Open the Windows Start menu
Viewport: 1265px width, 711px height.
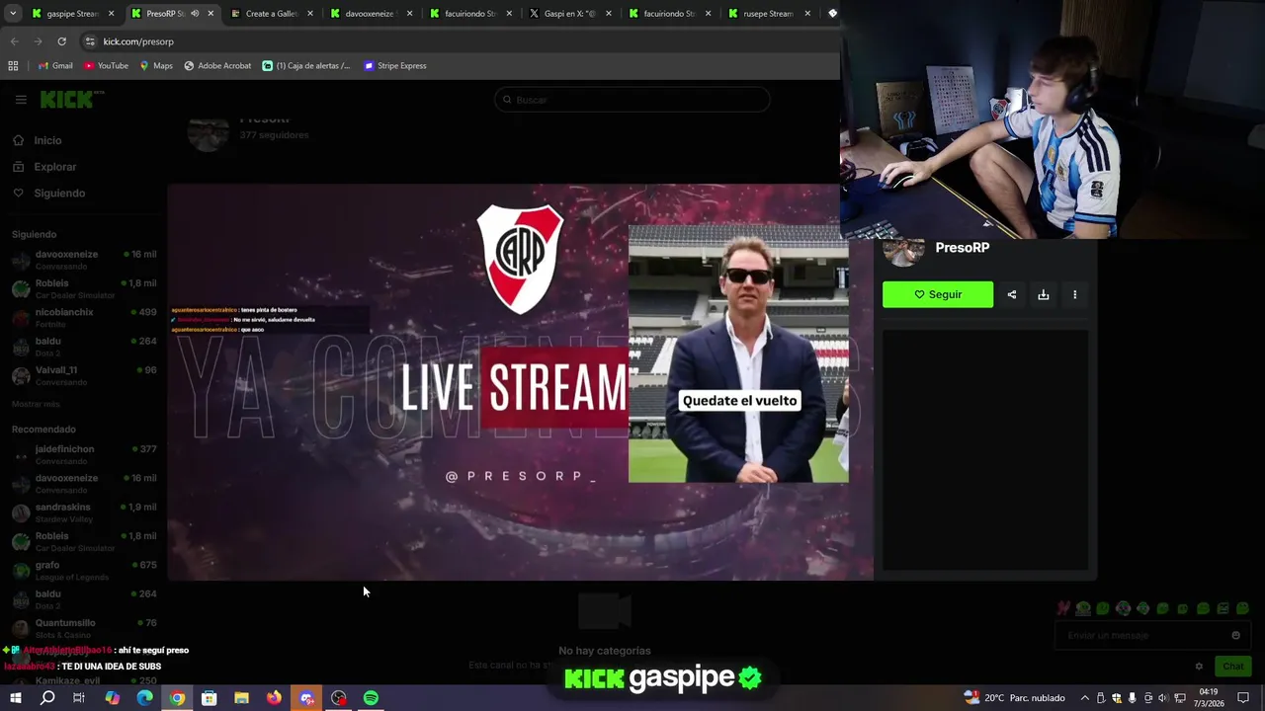click(16, 698)
